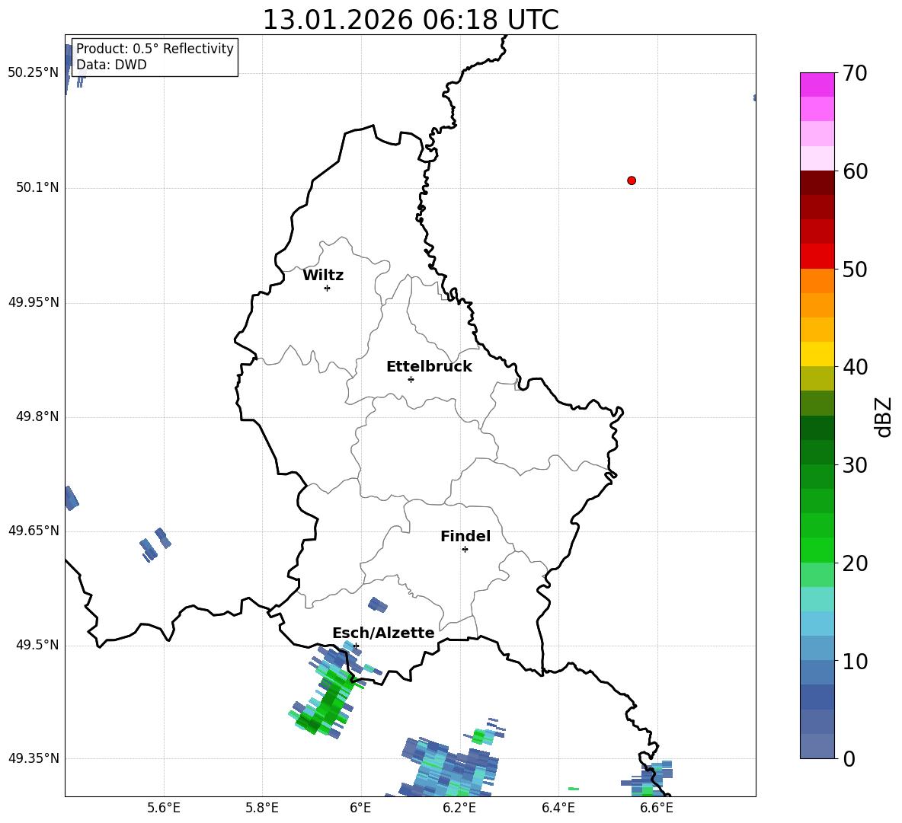Click the 5.6°E longitude label

[x=164, y=808]
